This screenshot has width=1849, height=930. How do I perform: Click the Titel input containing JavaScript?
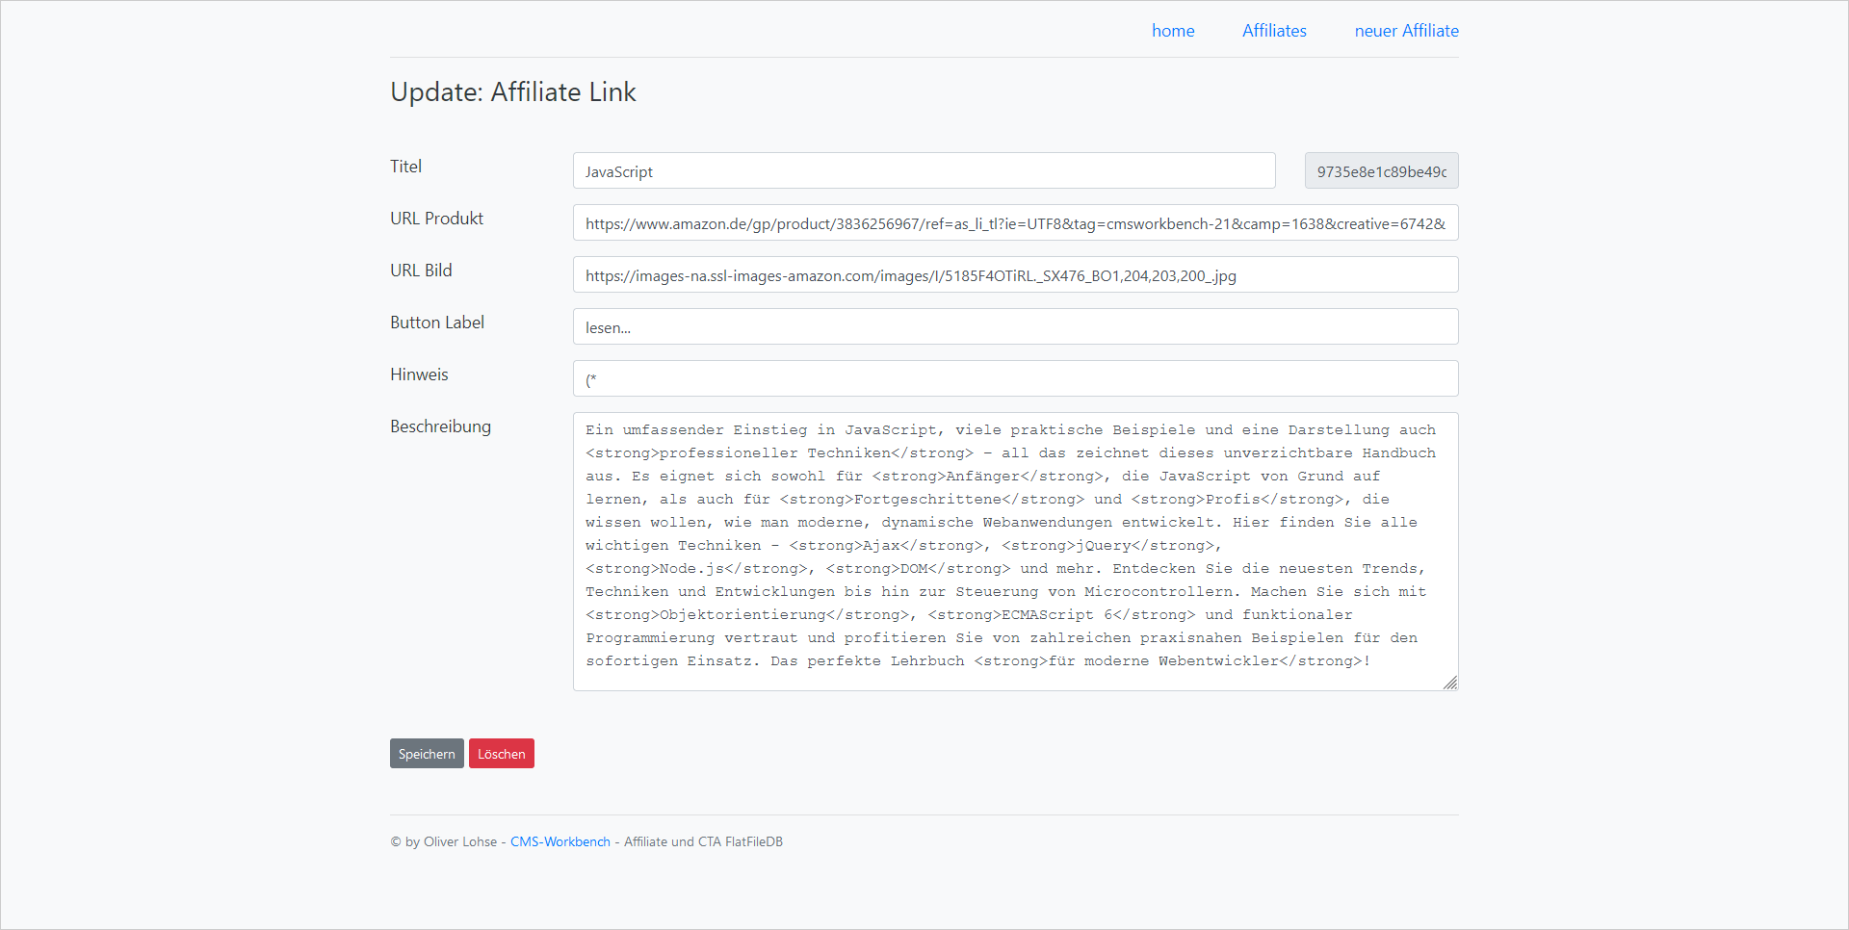(923, 171)
